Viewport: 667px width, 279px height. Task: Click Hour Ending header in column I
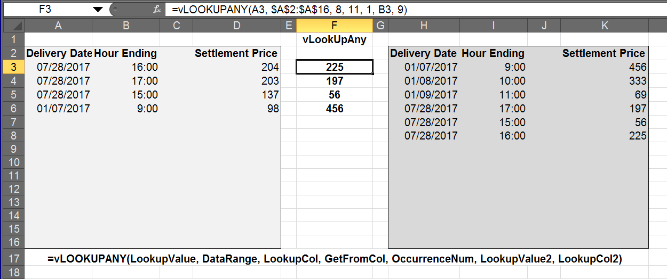pos(493,53)
